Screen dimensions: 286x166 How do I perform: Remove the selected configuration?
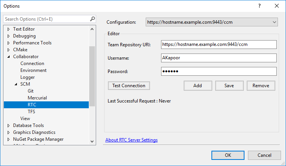point(261,86)
